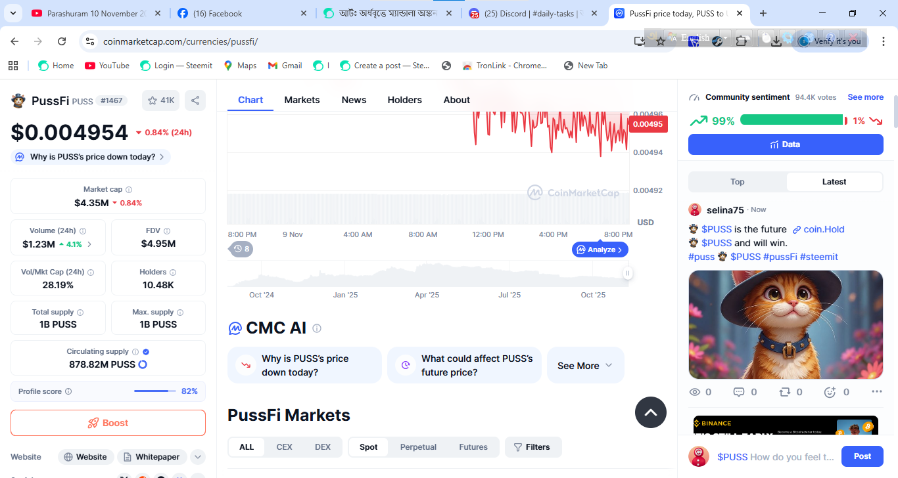Click the comment icon on selina75's post
898x478 pixels.
point(739,392)
